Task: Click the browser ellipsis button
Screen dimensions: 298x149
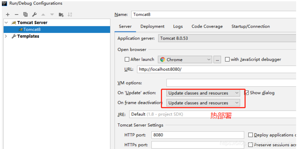Action: (x=217, y=60)
